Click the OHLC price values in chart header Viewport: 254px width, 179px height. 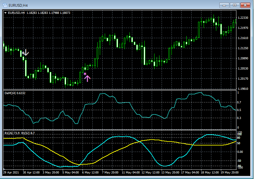click(x=48, y=13)
